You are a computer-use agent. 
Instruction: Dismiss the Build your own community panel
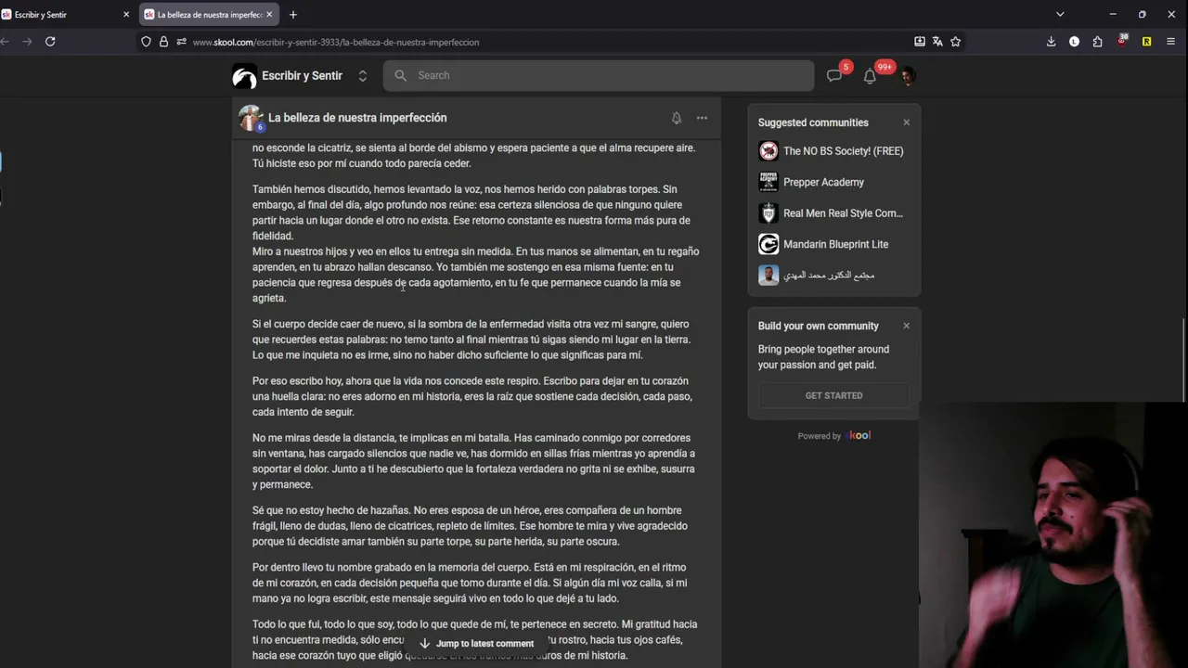pos(906,326)
